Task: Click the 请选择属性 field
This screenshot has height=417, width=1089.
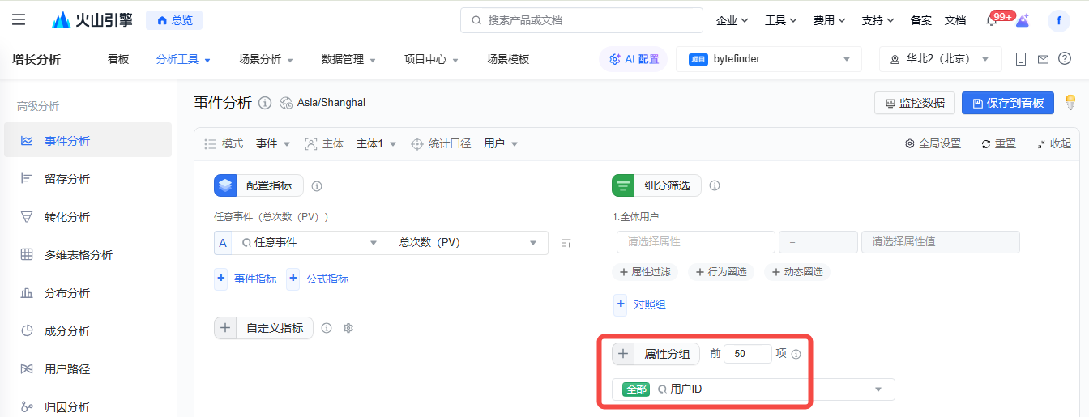Action: tap(696, 241)
